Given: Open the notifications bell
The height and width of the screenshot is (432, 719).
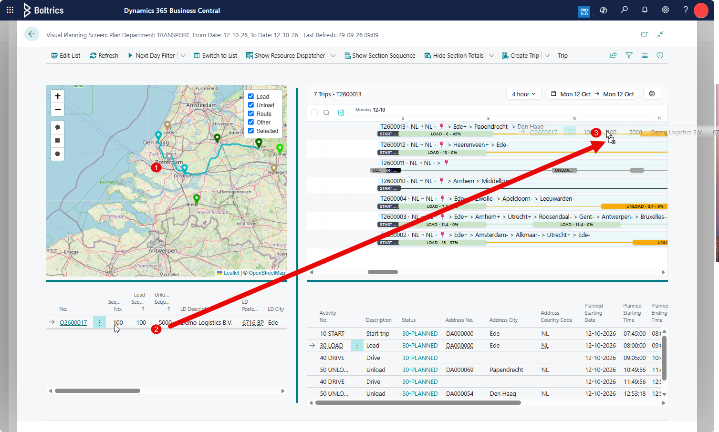Looking at the screenshot, I should point(645,10).
